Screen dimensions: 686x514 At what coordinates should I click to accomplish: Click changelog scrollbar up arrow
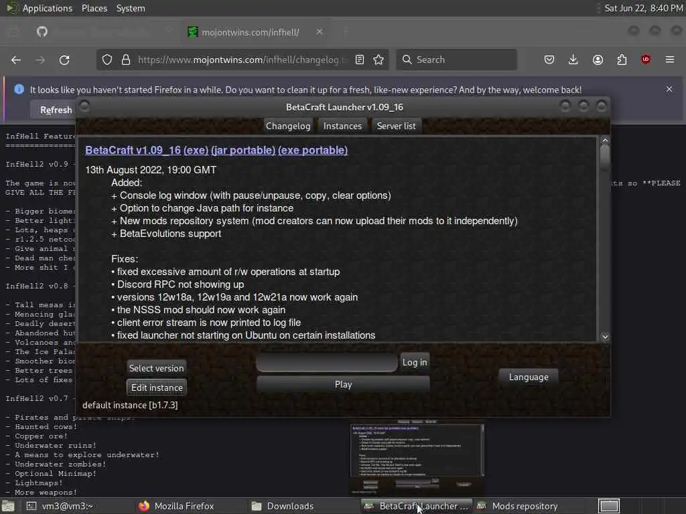click(x=605, y=141)
